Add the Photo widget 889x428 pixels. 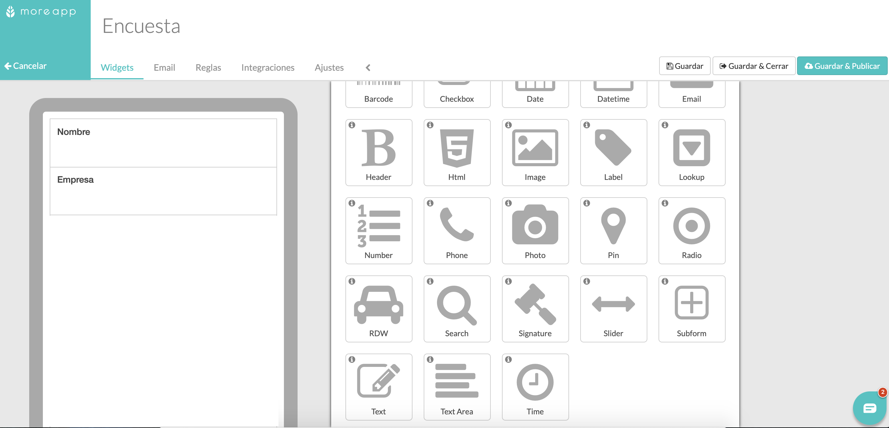click(x=535, y=231)
